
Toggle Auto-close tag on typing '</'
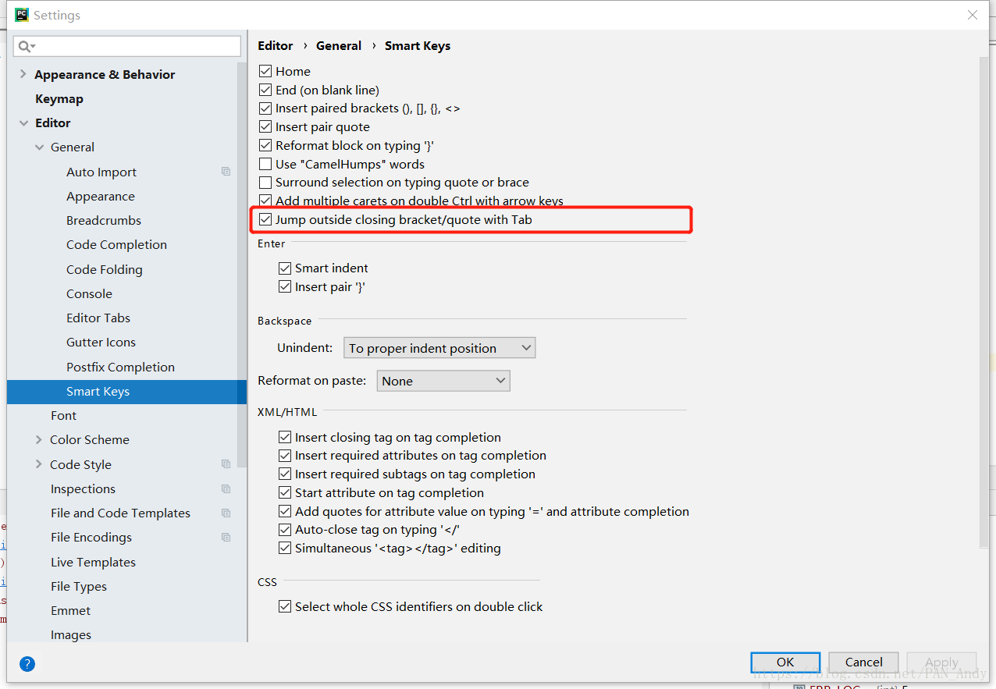[285, 529]
